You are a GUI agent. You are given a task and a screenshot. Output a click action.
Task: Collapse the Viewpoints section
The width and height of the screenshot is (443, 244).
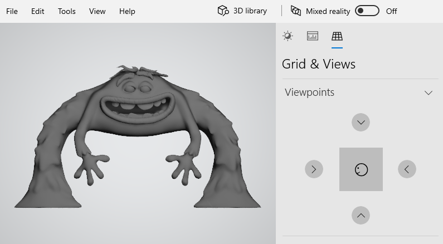click(429, 92)
